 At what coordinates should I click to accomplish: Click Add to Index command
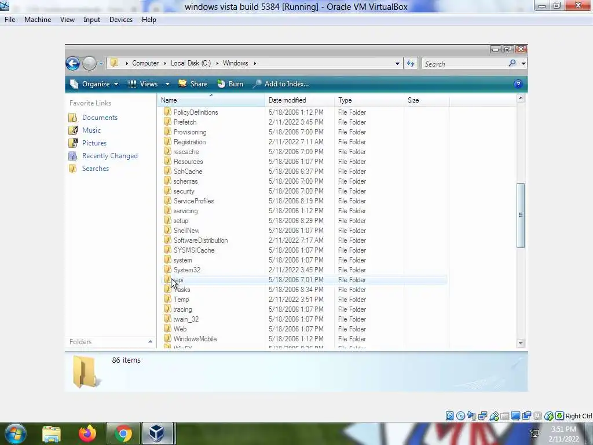click(281, 84)
